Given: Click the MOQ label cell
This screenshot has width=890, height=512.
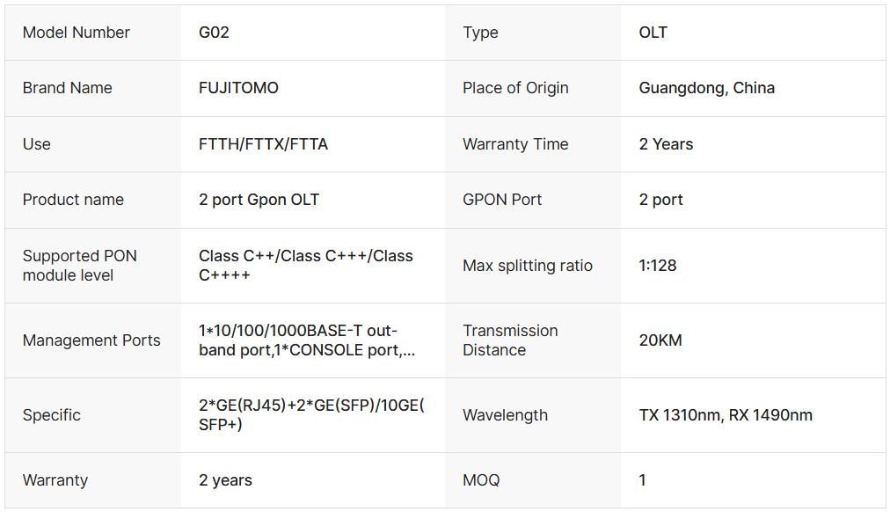Looking at the screenshot, I should point(481,480).
